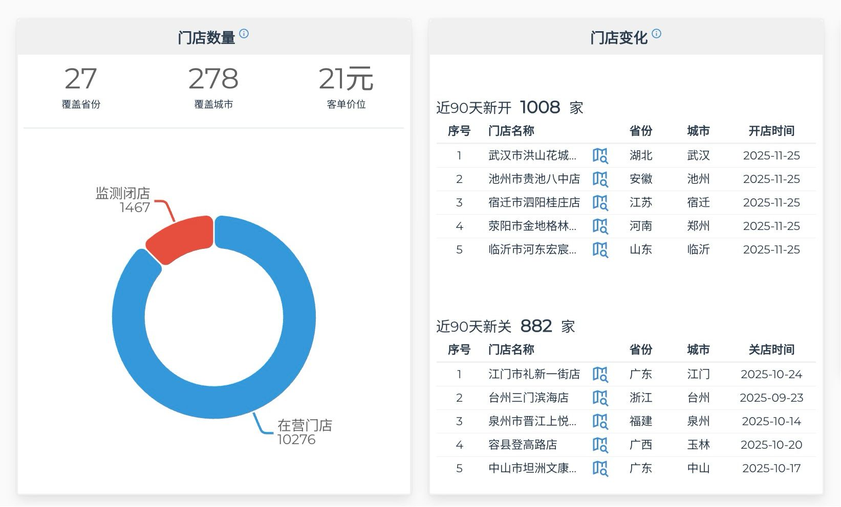Open map search icon for 容县登高路店

click(600, 445)
